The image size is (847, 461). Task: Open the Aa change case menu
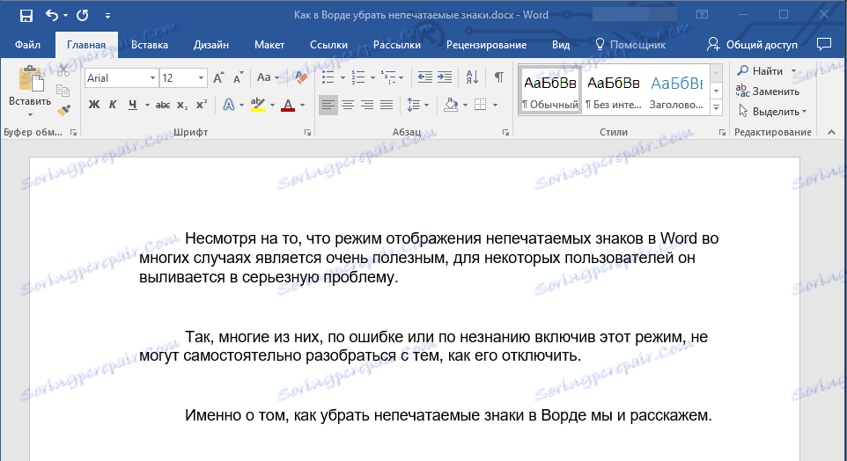tap(268, 77)
